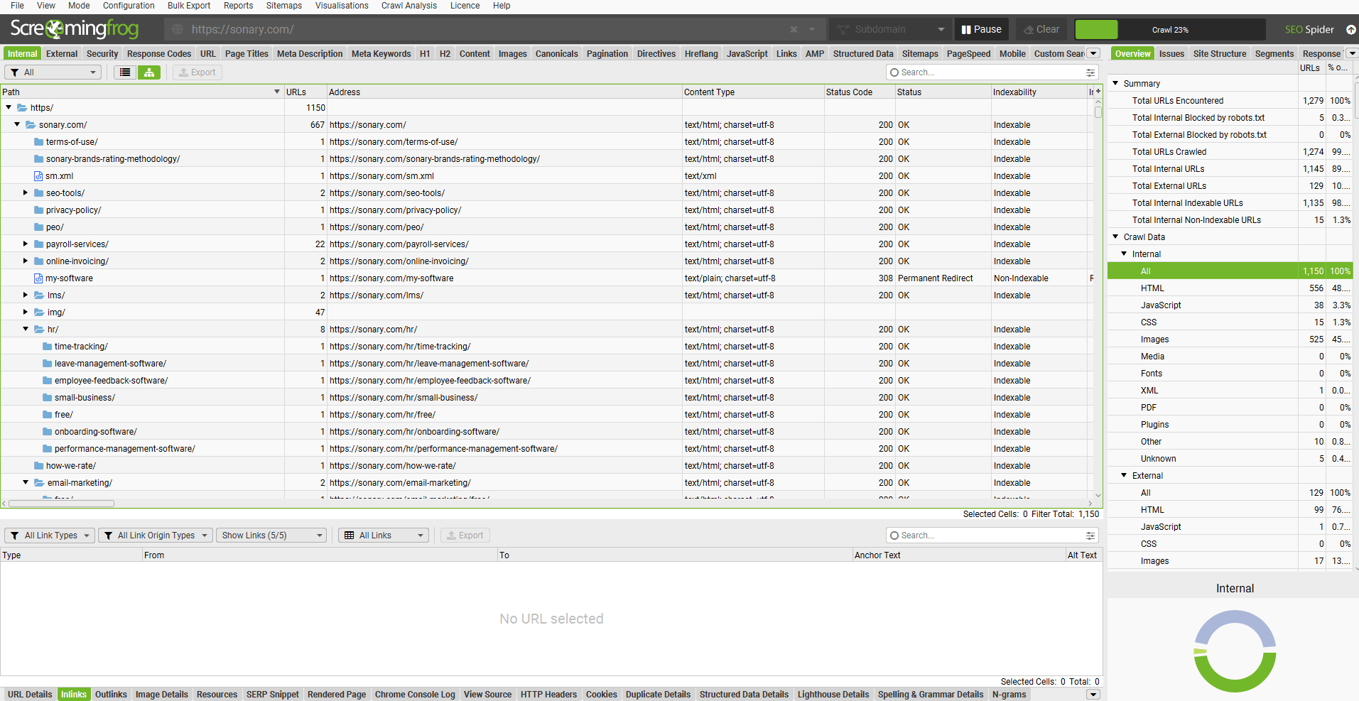The image size is (1359, 701).
Task: Open All Link Origin Types filter
Action: pos(156,536)
